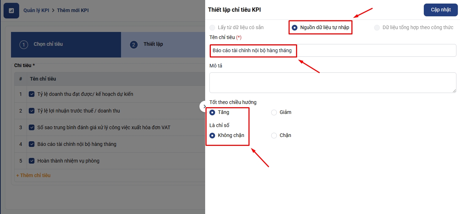460x214 pixels.
Task: Open Quản lý KPI breadcrumb link
Action: pyautogui.click(x=36, y=10)
